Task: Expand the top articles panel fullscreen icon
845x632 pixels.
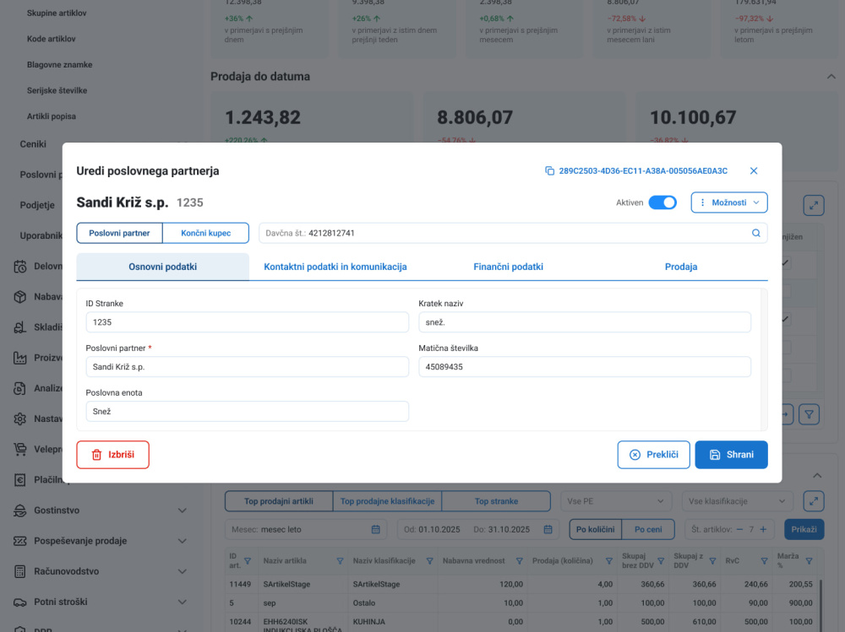Action: tap(813, 501)
